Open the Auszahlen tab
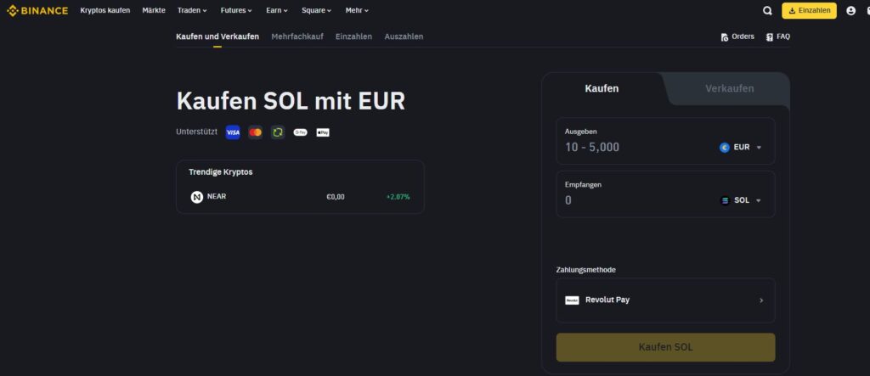 pos(404,36)
